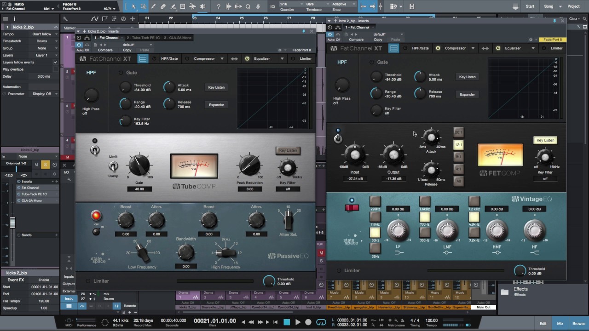Toggle Compressor power in Intro 2_bip Fat Channel
The width and height of the screenshot is (589, 331).
click(438, 48)
